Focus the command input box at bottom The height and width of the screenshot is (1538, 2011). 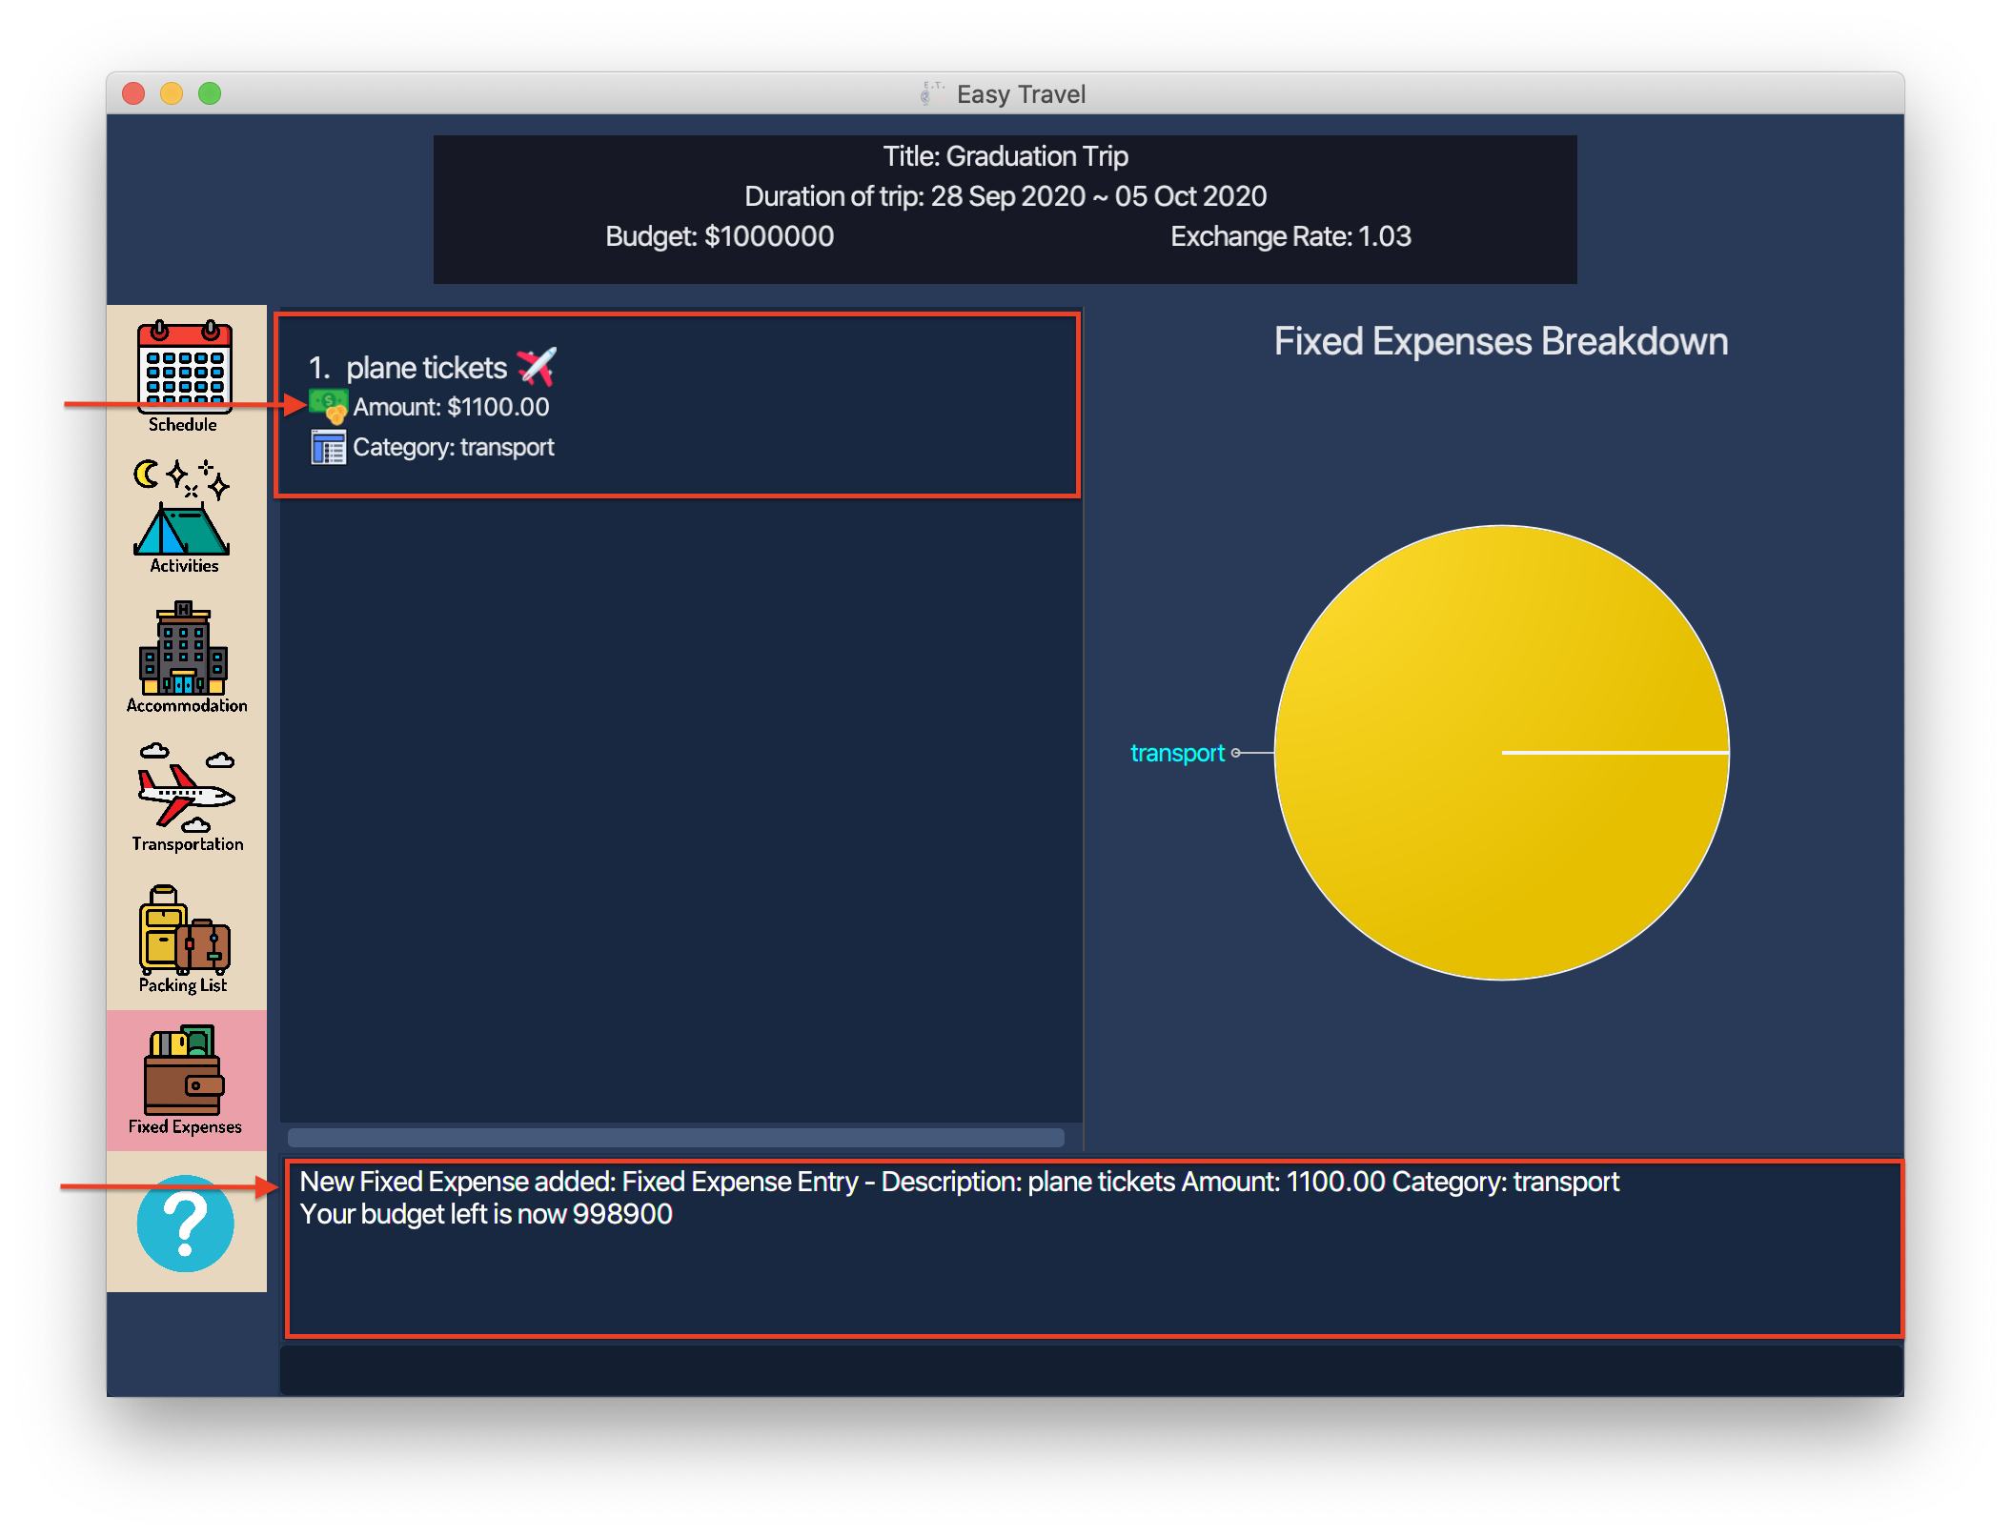(1091, 1370)
